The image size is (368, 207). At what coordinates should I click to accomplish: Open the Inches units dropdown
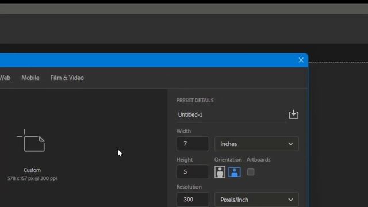pos(256,144)
